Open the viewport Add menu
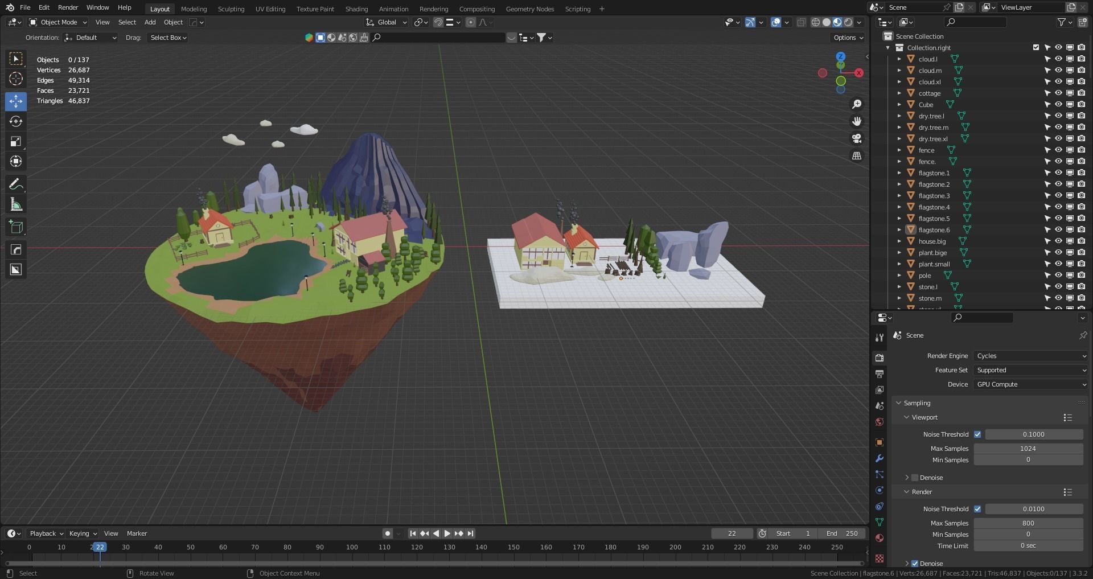The width and height of the screenshot is (1093, 579). click(150, 22)
